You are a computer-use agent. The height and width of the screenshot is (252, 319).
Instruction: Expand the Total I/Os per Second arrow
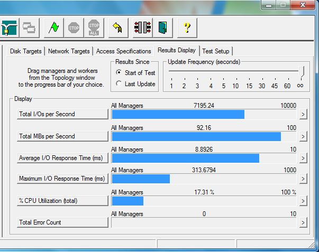tap(303, 115)
